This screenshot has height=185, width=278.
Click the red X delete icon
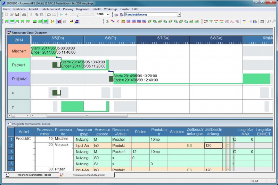coord(118,21)
